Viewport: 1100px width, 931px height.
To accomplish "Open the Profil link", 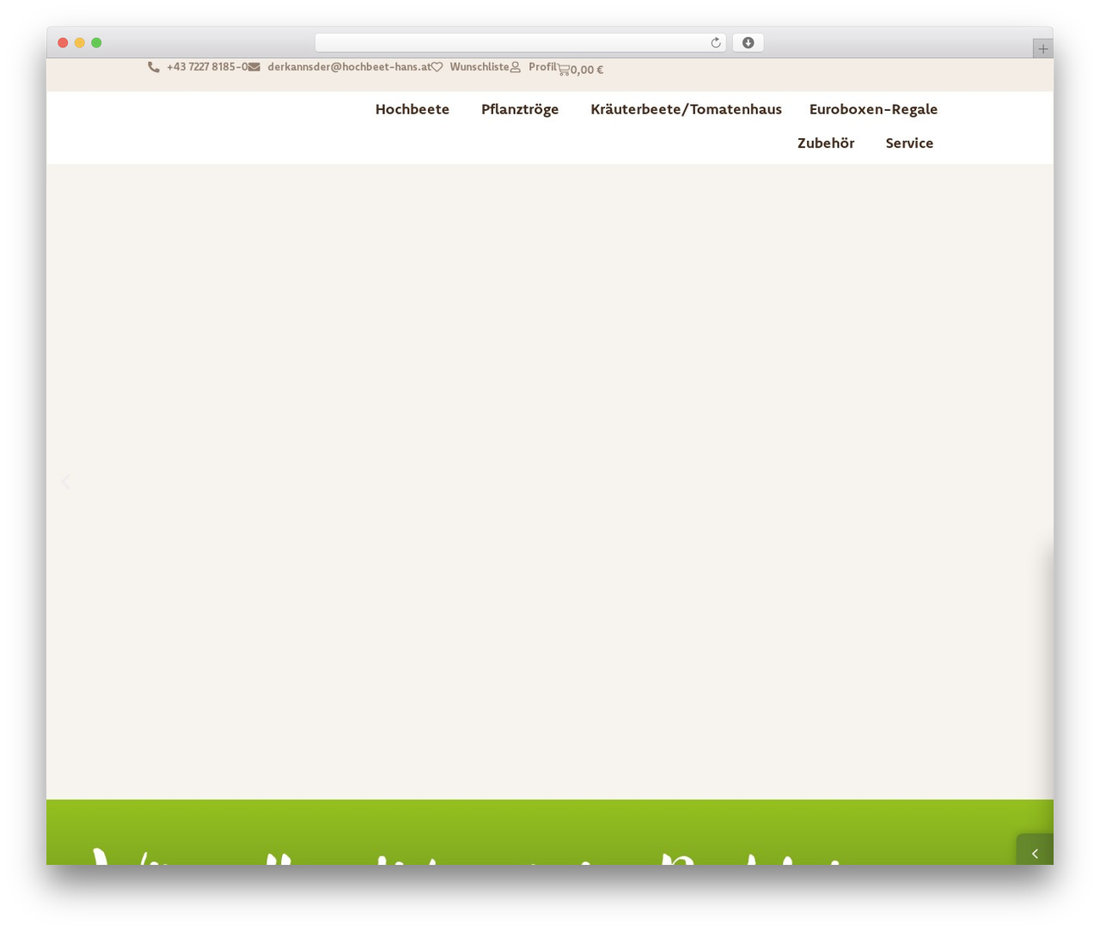I will pos(542,67).
